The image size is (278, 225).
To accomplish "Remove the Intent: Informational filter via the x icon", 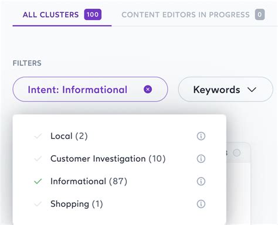I will (x=148, y=90).
